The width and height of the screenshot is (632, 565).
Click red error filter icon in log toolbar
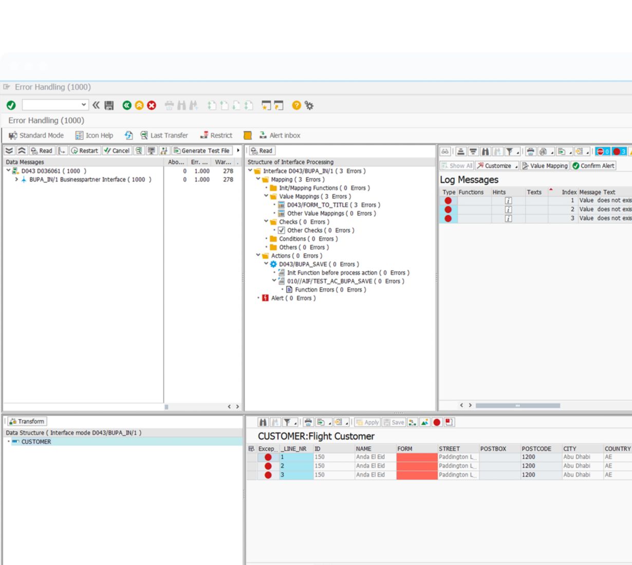pyautogui.click(x=619, y=152)
